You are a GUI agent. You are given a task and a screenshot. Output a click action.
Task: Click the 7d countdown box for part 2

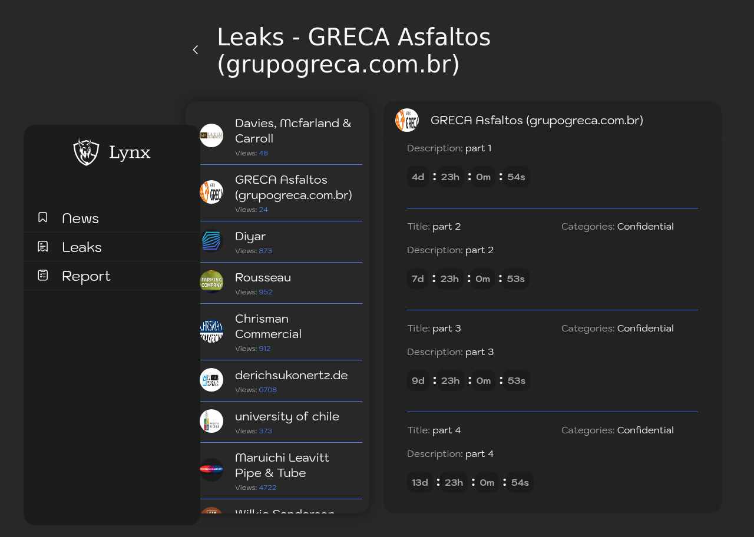[x=418, y=279]
